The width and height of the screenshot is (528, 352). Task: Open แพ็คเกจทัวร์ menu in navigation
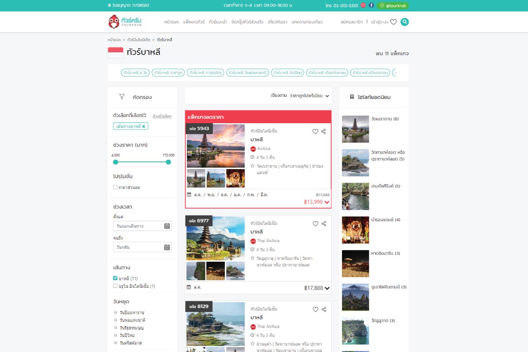pos(194,22)
